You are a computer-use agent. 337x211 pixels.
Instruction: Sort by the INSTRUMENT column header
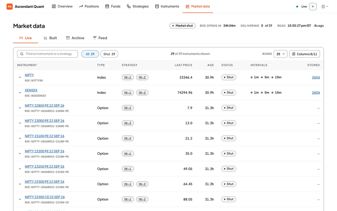pos(27,65)
